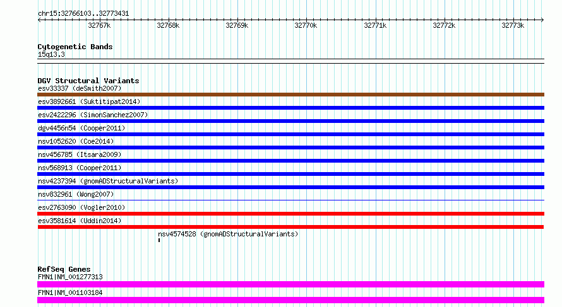Click the Cytogenetic Bands track title
The image size is (562, 307).
click(x=75, y=47)
